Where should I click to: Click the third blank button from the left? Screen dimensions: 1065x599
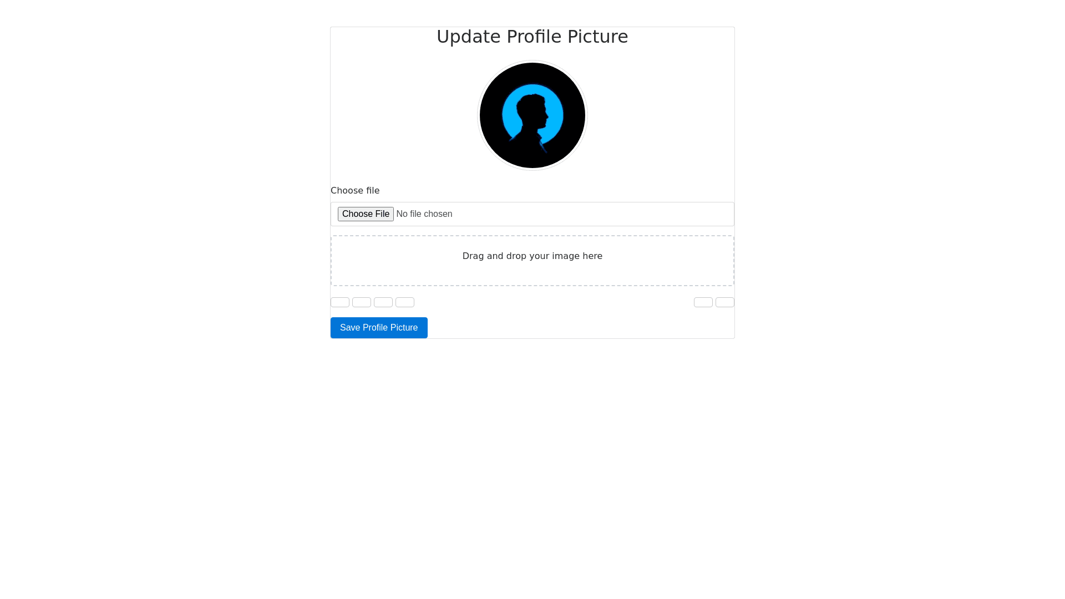click(383, 302)
